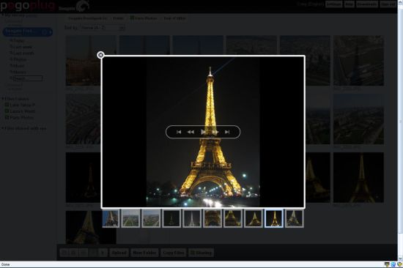Click the Seagate swirl logo
403x268 pixels.
82,6
